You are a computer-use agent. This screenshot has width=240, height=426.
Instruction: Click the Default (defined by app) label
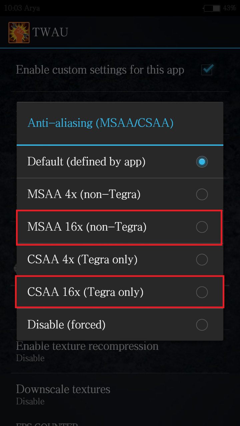(86, 162)
